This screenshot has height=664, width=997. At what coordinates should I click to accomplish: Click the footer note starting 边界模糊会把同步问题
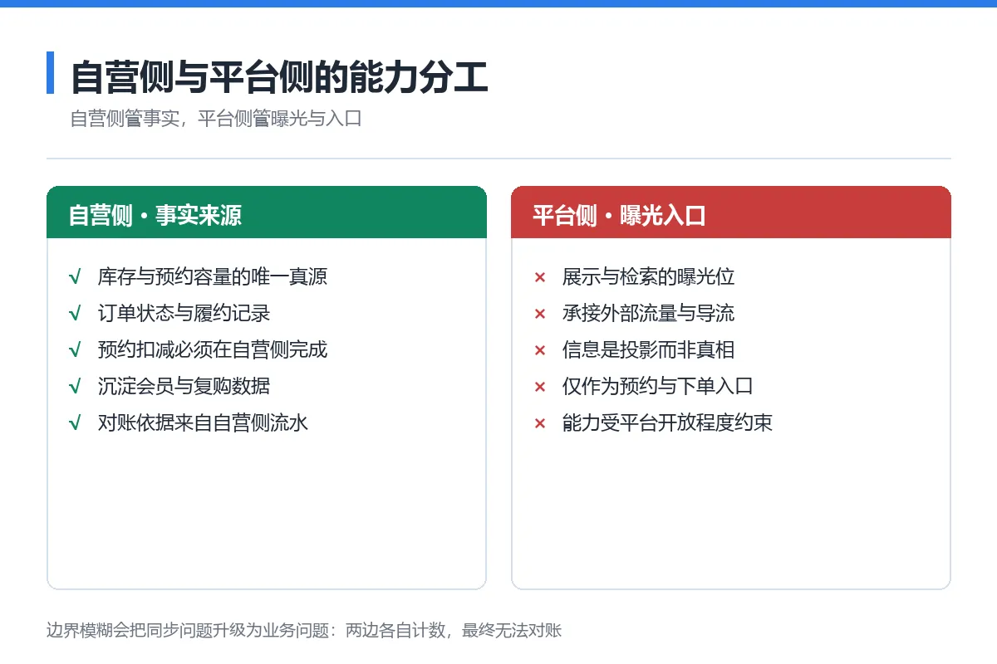[304, 631]
